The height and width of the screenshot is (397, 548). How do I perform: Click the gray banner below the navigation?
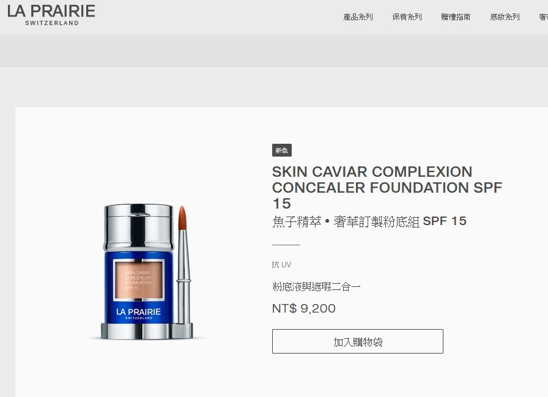274,51
